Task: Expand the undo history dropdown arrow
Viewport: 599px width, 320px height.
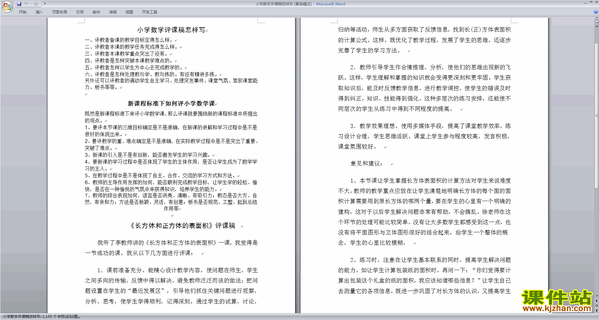Action: pos(31,4)
